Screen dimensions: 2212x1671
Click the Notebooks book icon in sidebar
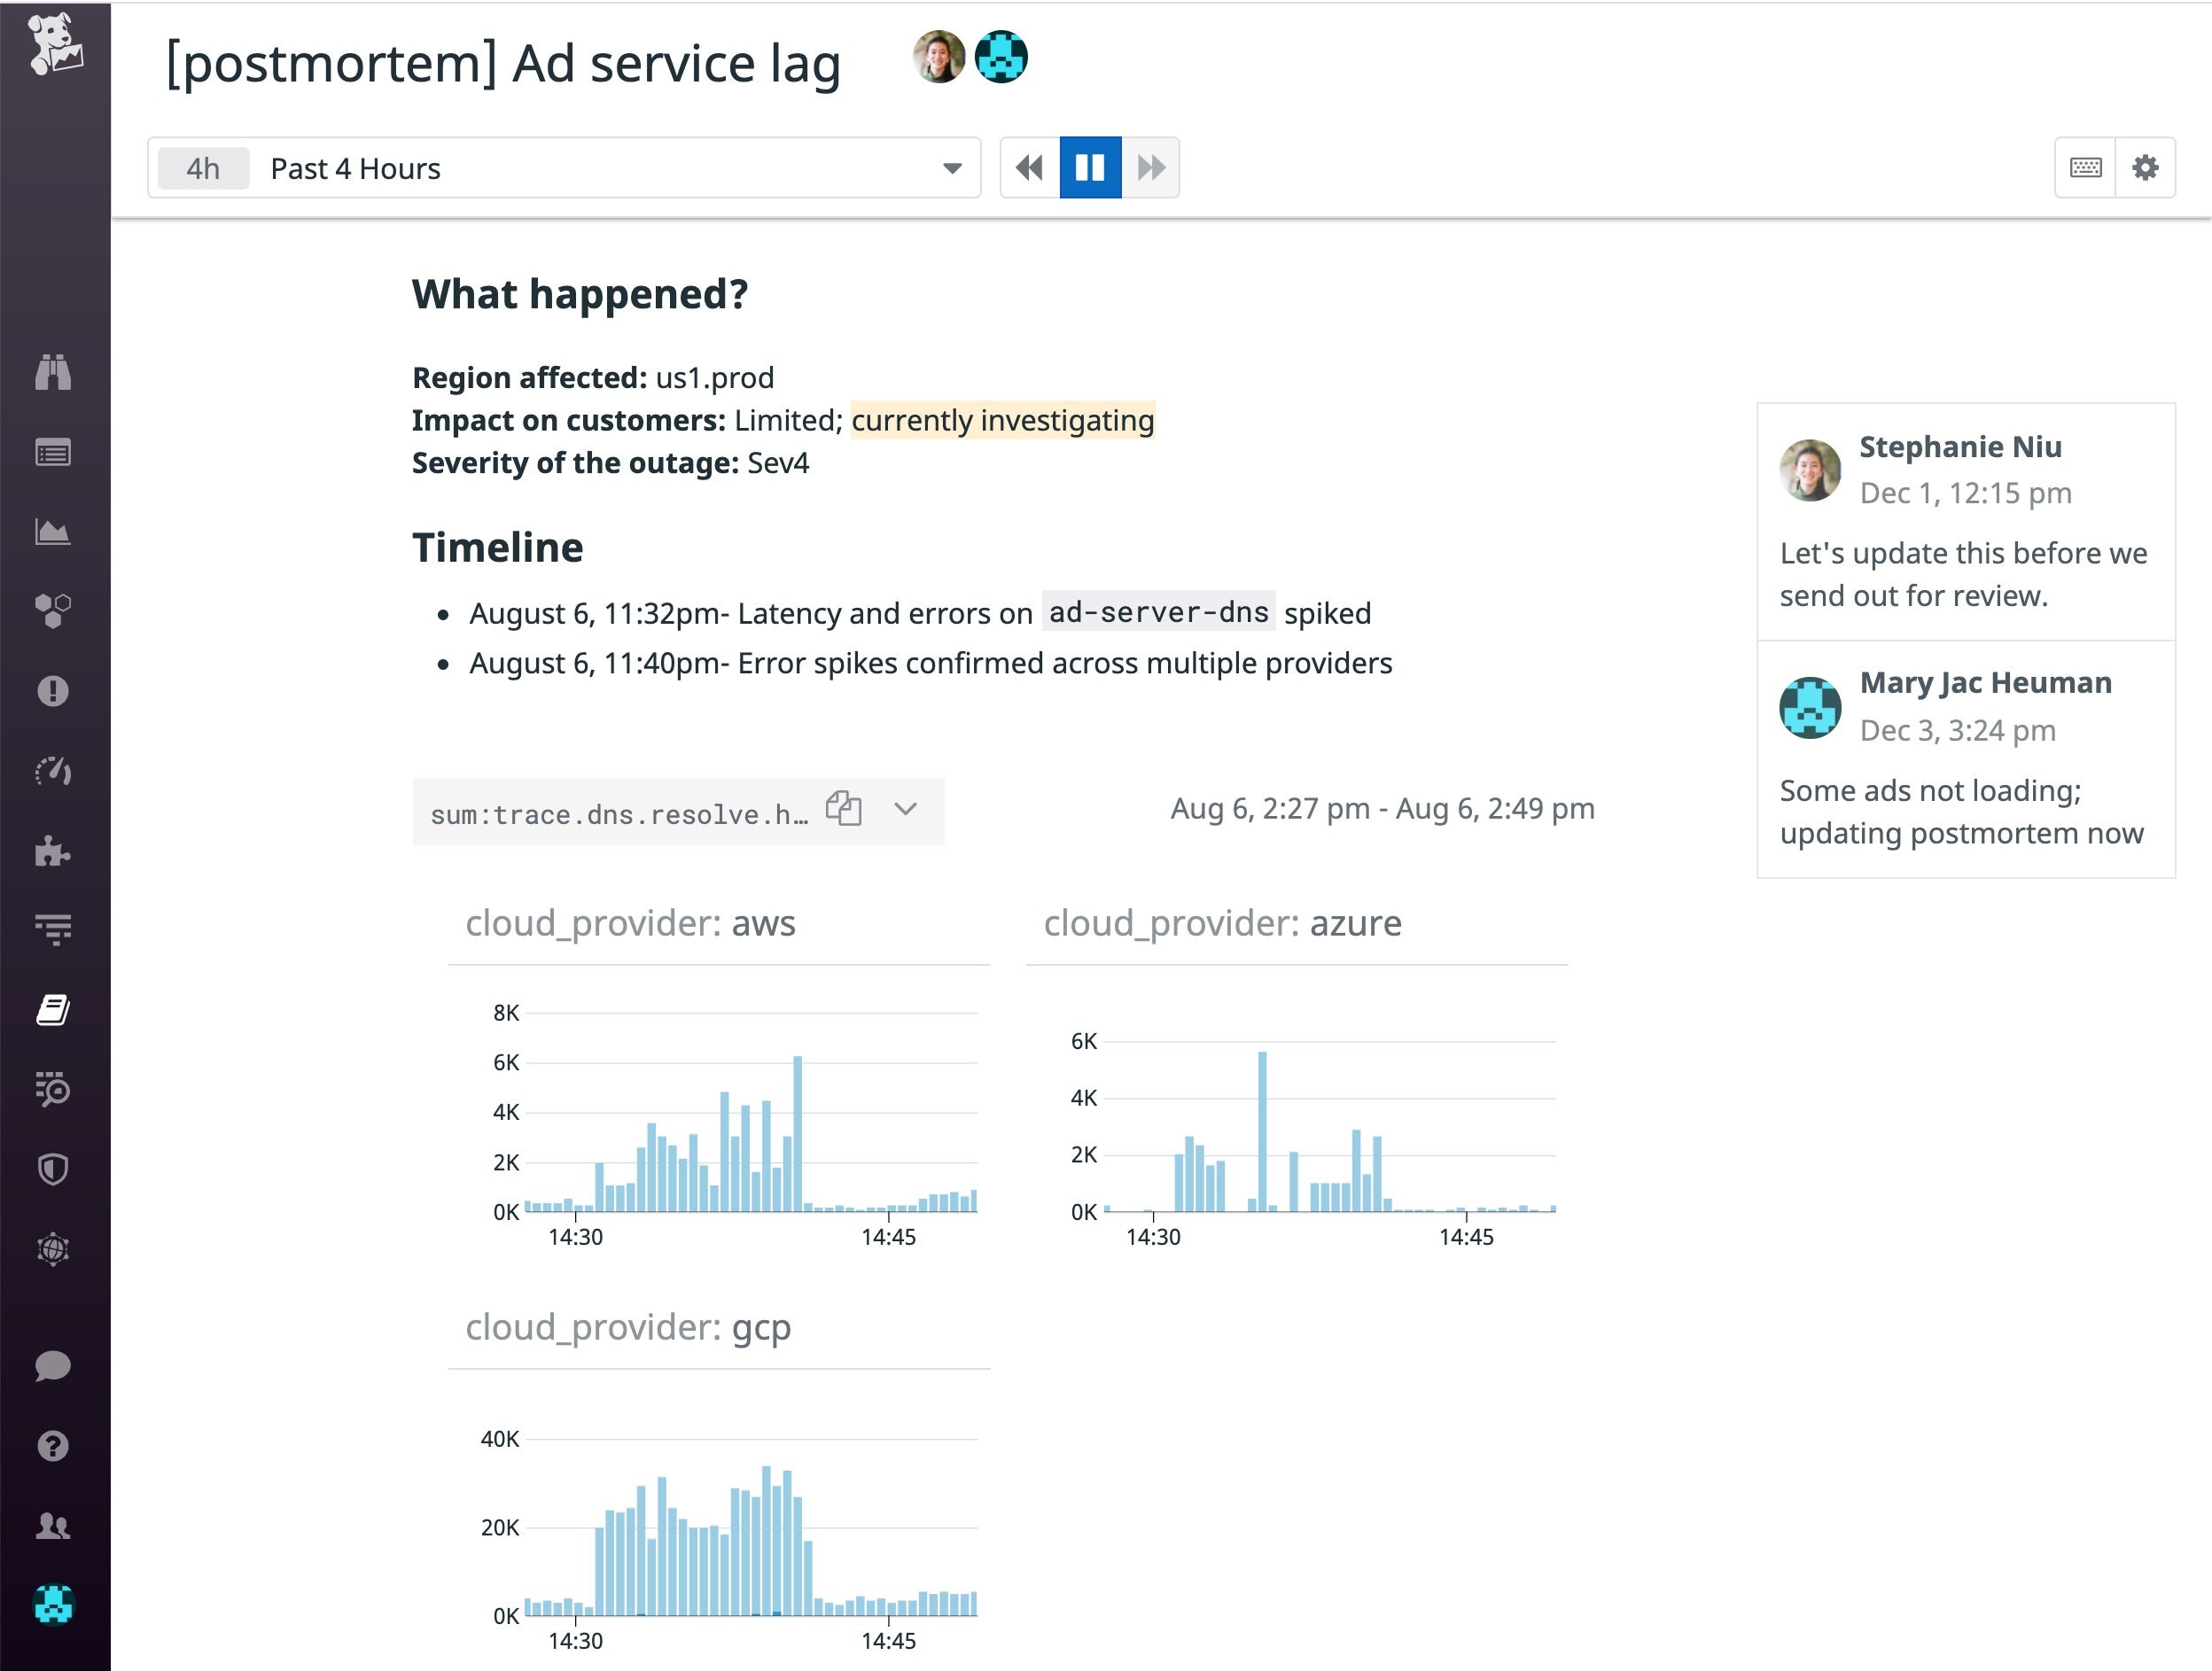click(53, 1010)
